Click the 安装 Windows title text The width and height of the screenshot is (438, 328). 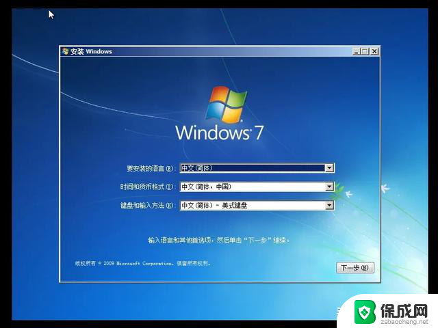(91, 52)
